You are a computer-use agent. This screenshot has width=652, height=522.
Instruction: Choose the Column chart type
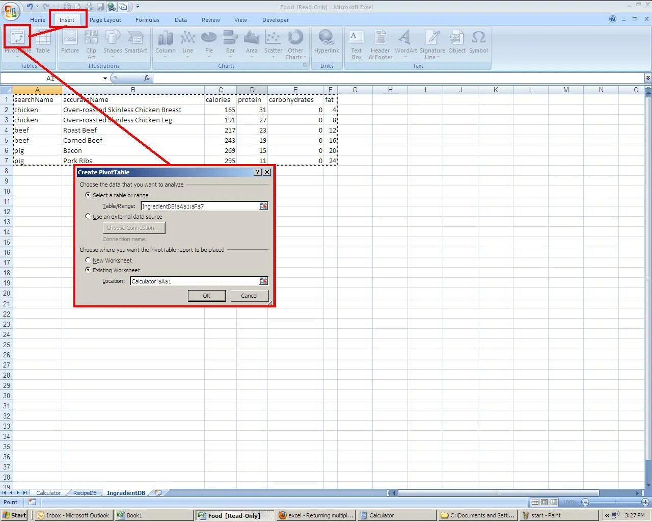(x=166, y=41)
